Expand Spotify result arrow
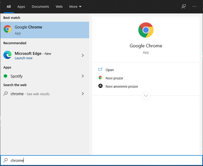The height and width of the screenshot is (166, 203). (x=83, y=76)
